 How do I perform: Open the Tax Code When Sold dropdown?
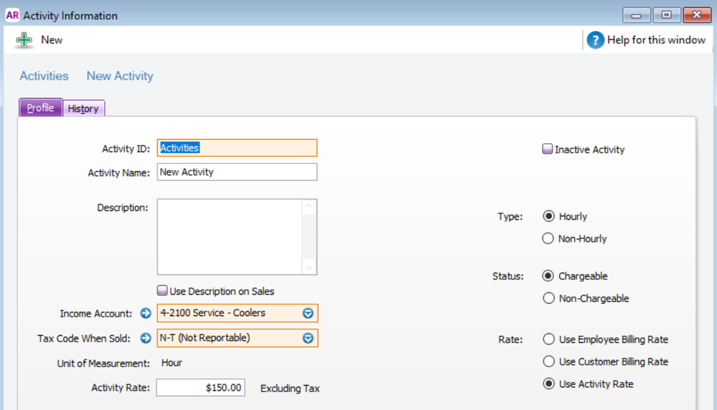pos(308,338)
